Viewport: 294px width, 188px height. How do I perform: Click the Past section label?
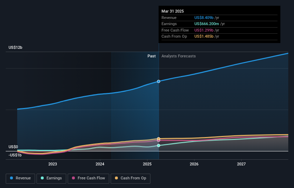[151, 56]
